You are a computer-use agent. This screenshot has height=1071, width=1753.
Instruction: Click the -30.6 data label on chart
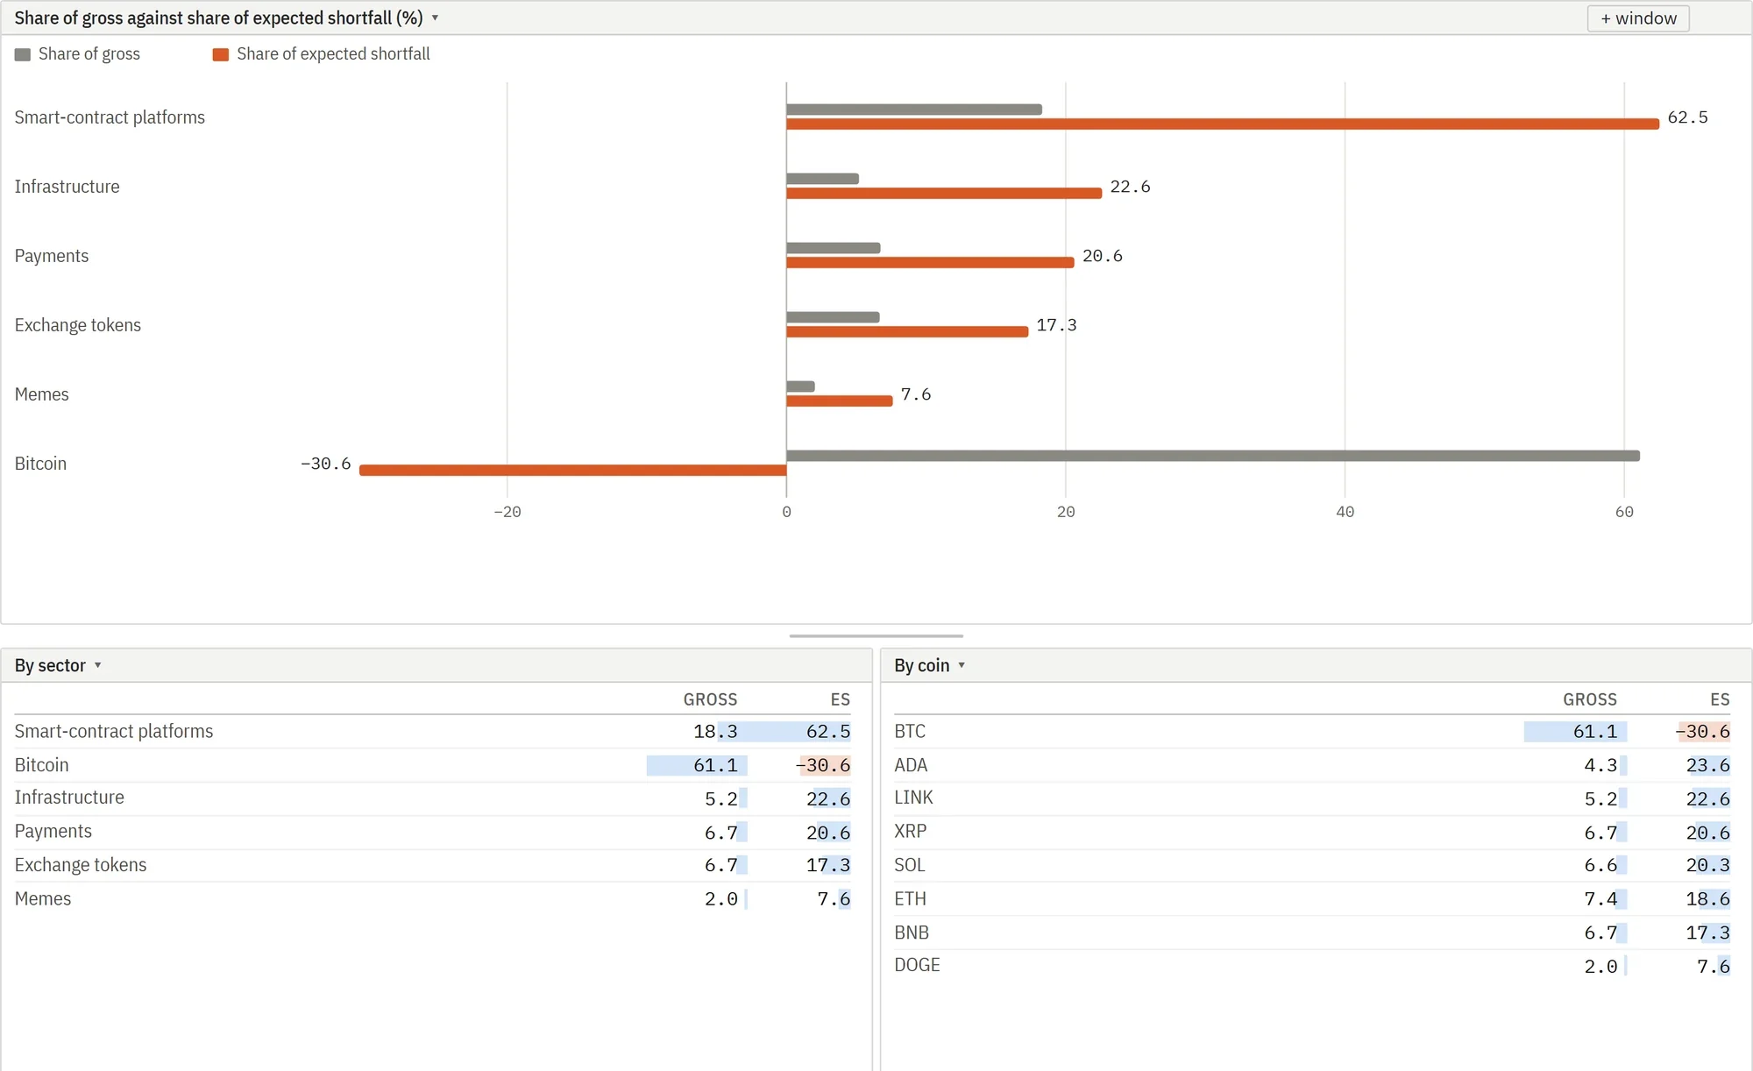(325, 464)
